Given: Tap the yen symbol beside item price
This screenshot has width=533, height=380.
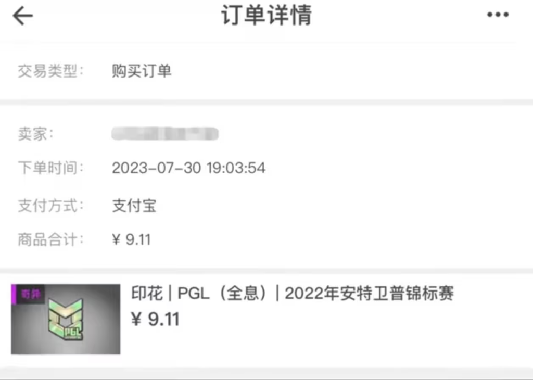Looking at the screenshot, I should click(x=136, y=319).
